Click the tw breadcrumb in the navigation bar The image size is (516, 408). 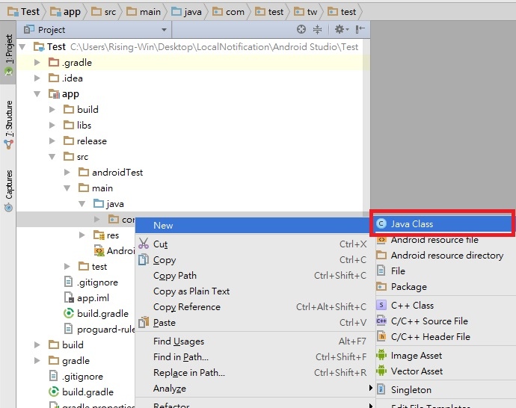point(305,12)
